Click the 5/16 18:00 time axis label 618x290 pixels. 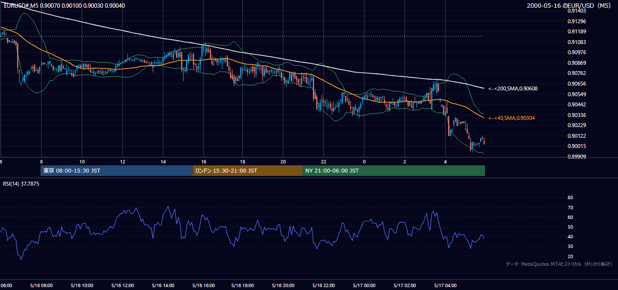click(244, 286)
